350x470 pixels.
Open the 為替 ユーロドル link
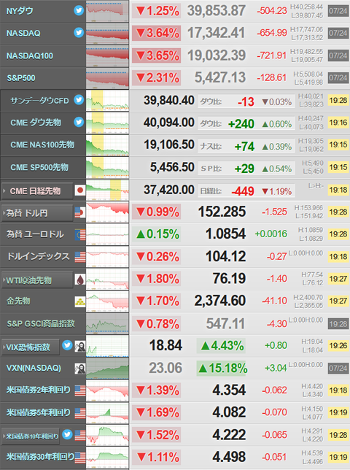click(x=35, y=234)
